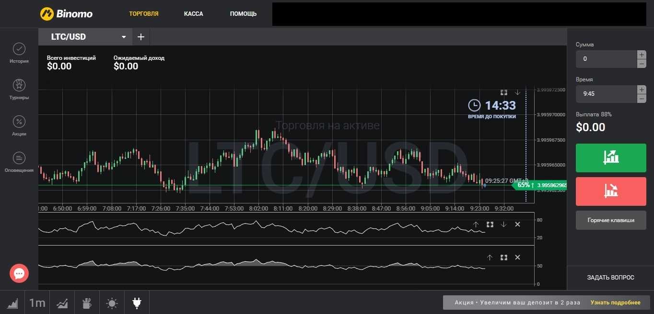
Task: Increase the Сумма amount with the plus stepper
Action: point(642,55)
